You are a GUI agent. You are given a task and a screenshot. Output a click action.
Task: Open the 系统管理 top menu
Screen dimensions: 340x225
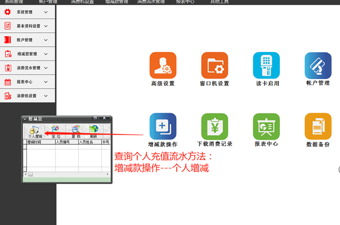coord(14,2)
